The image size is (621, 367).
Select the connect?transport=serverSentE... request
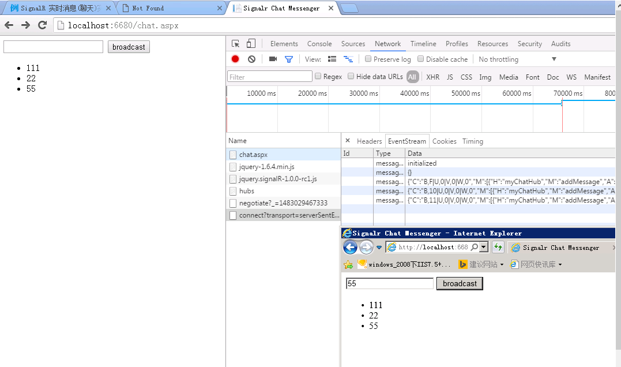(283, 215)
